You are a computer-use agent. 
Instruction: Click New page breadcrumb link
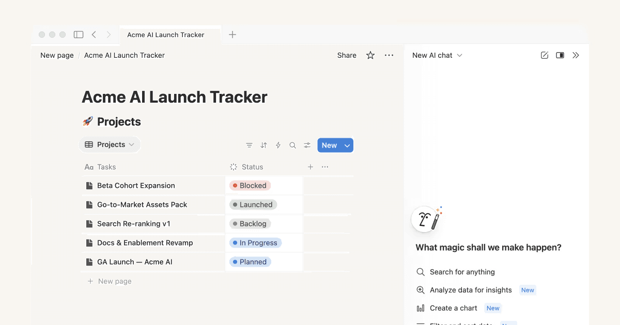57,55
